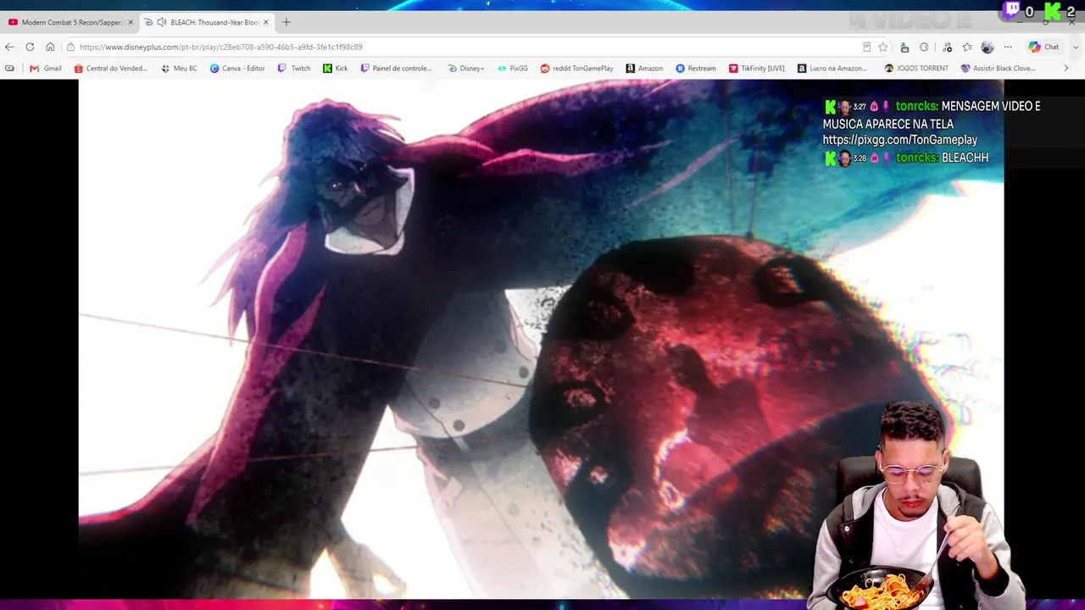Open the browser profile avatar
Image resolution: width=1085 pixels, height=610 pixels.
pyautogui.click(x=987, y=47)
